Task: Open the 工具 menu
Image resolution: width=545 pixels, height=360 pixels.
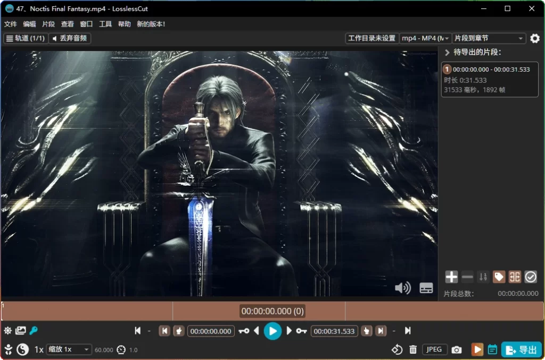Action: click(x=105, y=24)
